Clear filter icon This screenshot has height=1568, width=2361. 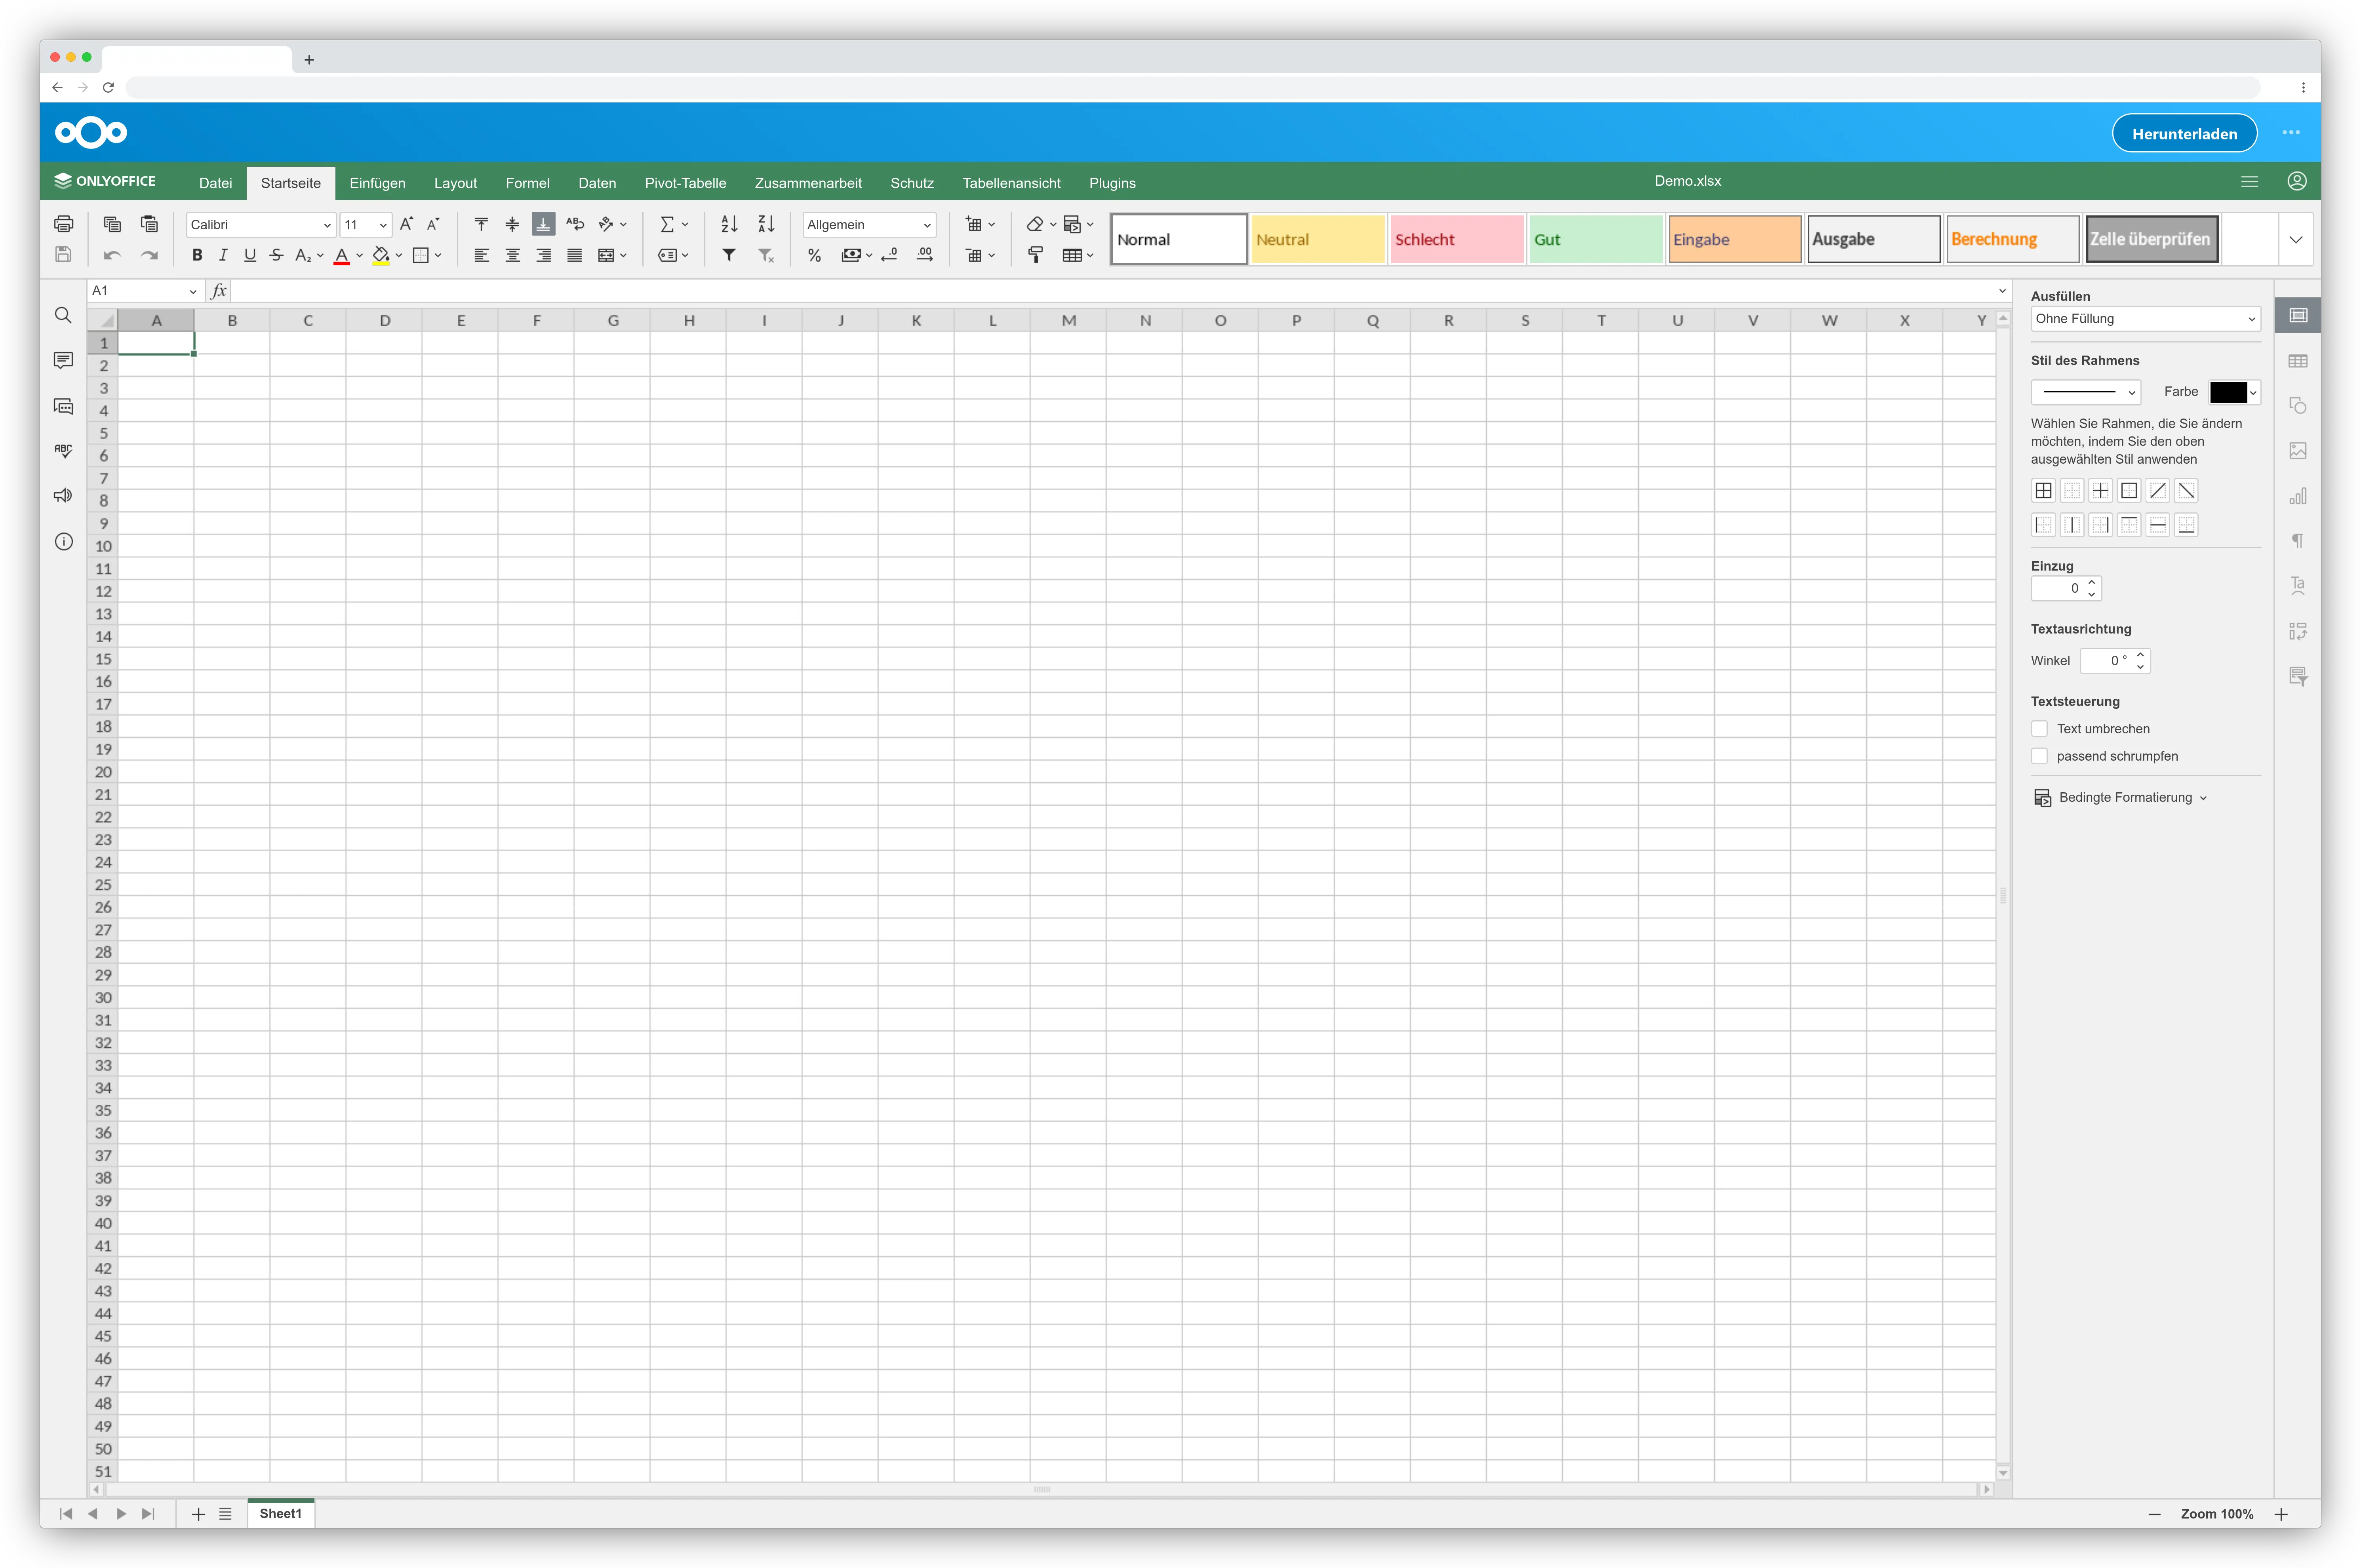coord(766,255)
